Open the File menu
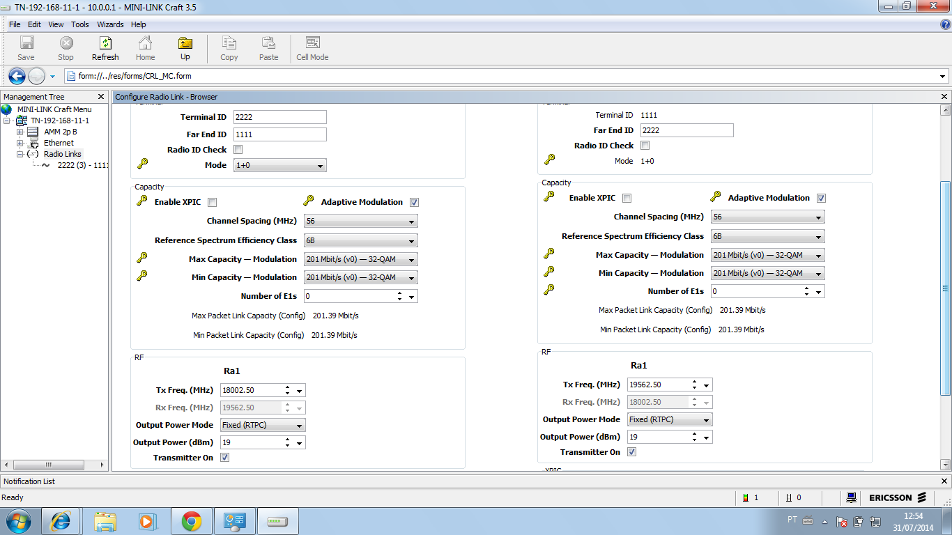Screen dimensions: 952x535 pos(15,24)
